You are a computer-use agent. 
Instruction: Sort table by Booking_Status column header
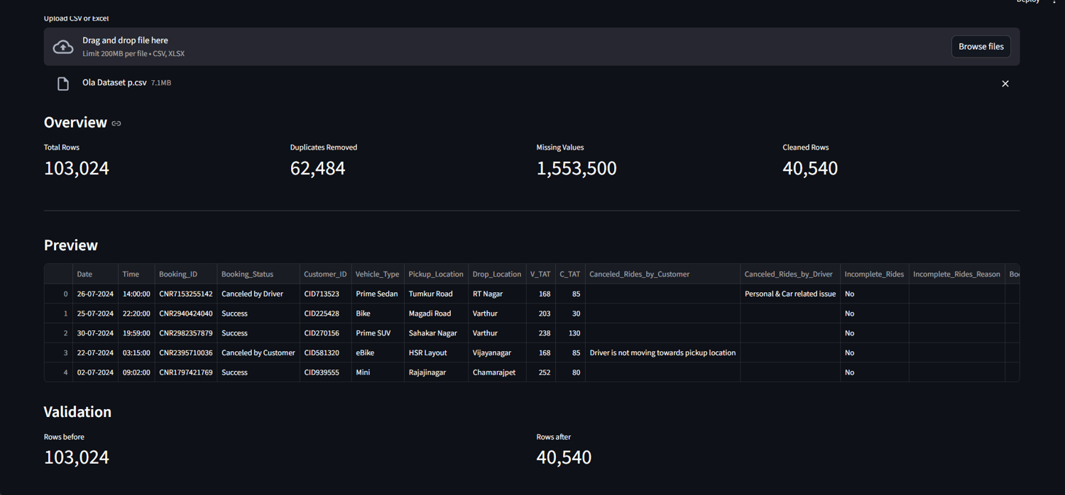258,274
